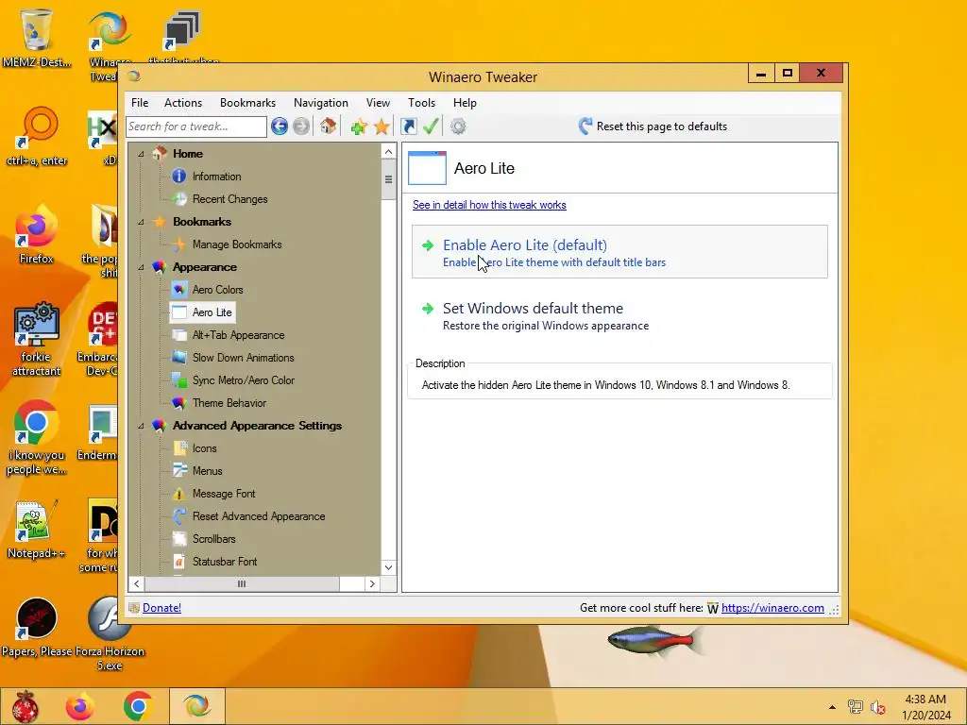Select the Firefox desktop shortcut
967x725 pixels.
pyautogui.click(x=37, y=234)
